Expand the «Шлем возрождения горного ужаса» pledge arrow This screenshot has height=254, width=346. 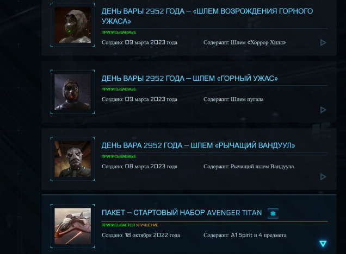click(x=323, y=43)
